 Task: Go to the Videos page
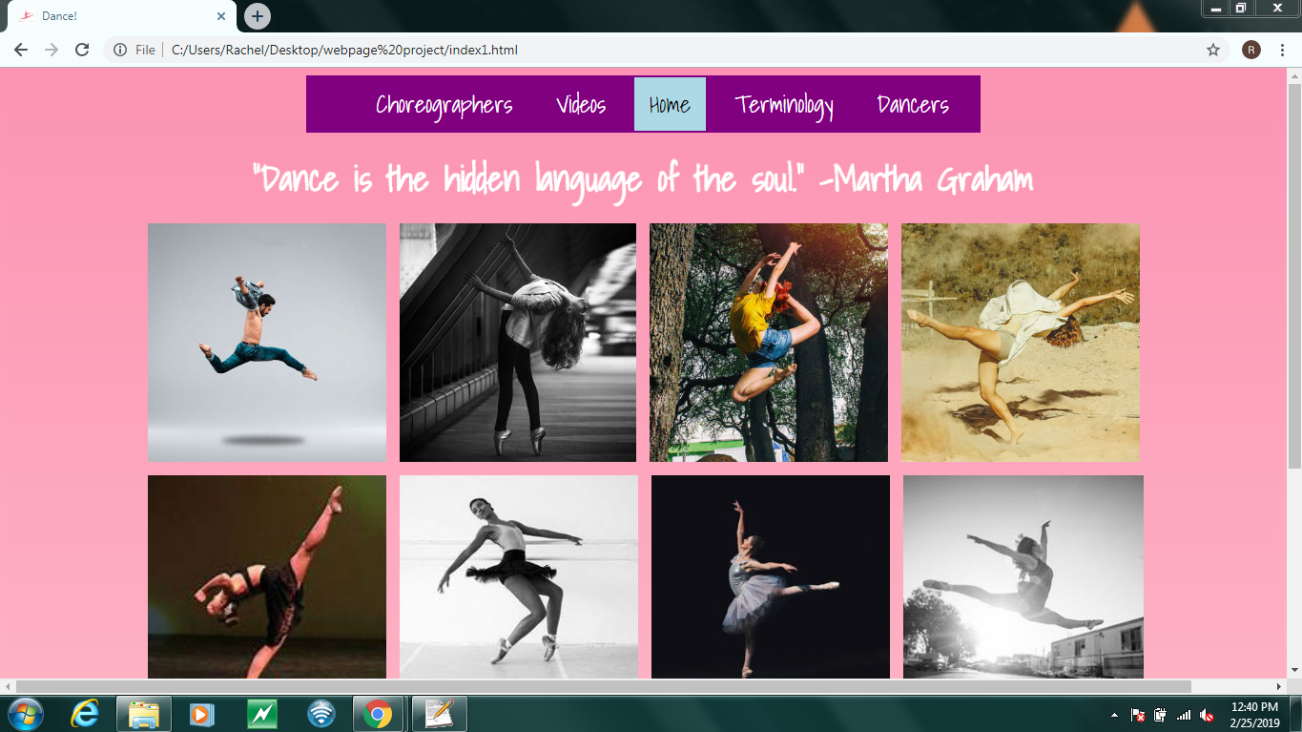click(x=581, y=104)
